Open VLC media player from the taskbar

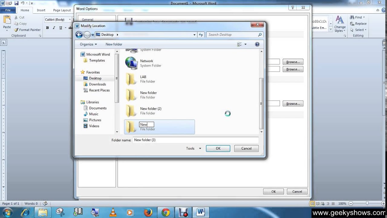click(113, 212)
